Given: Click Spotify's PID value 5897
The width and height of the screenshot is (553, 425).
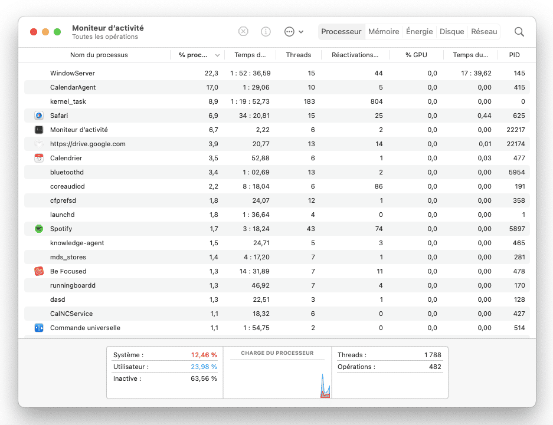Looking at the screenshot, I should coord(517,229).
